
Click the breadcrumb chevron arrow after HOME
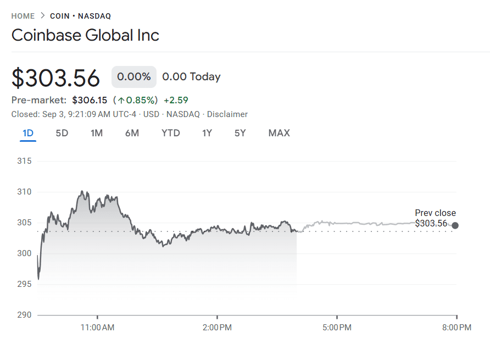tap(42, 16)
